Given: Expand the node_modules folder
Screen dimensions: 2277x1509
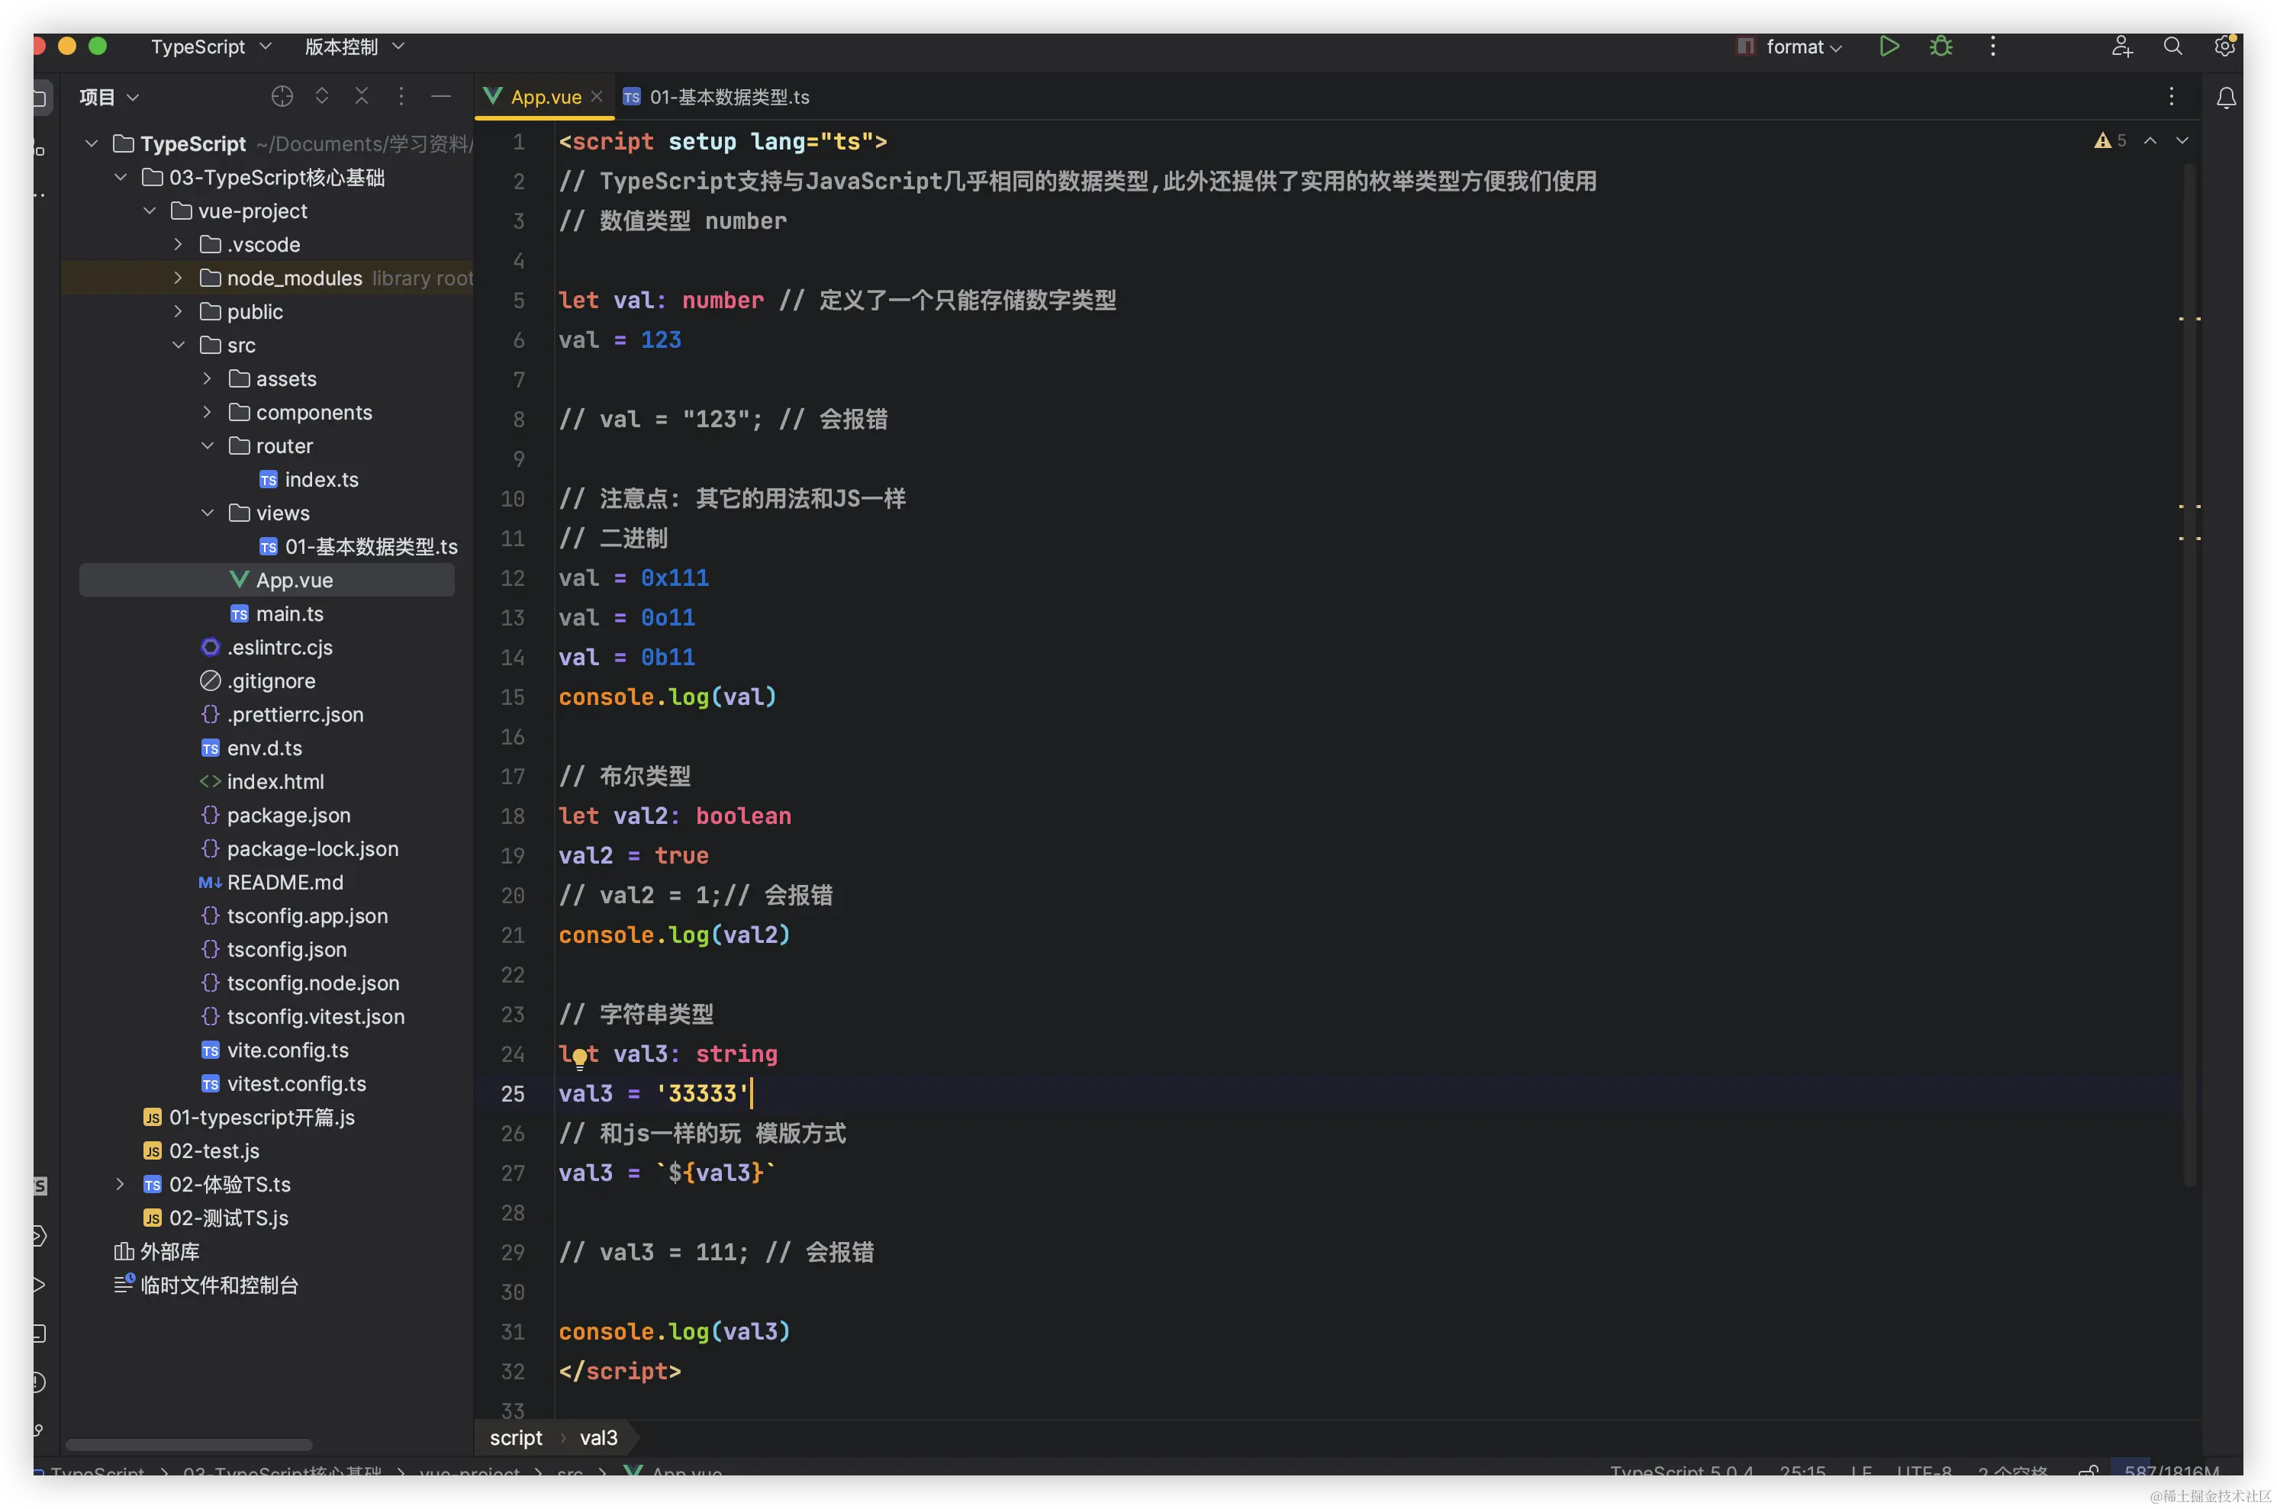Looking at the screenshot, I should (178, 278).
